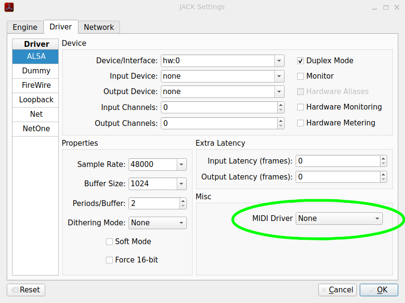Screen dimensions: 405x303
Task: Click Cancel to discard changes
Action: 337,289
